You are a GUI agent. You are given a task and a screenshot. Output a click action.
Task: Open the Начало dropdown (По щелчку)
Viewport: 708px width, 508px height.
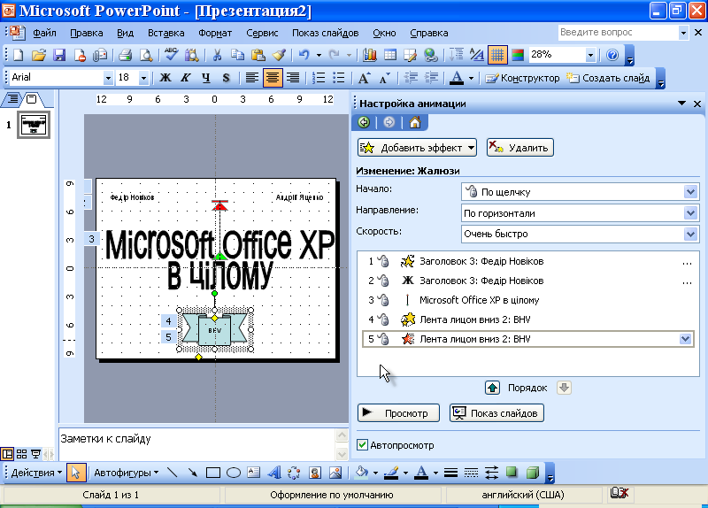pos(690,192)
